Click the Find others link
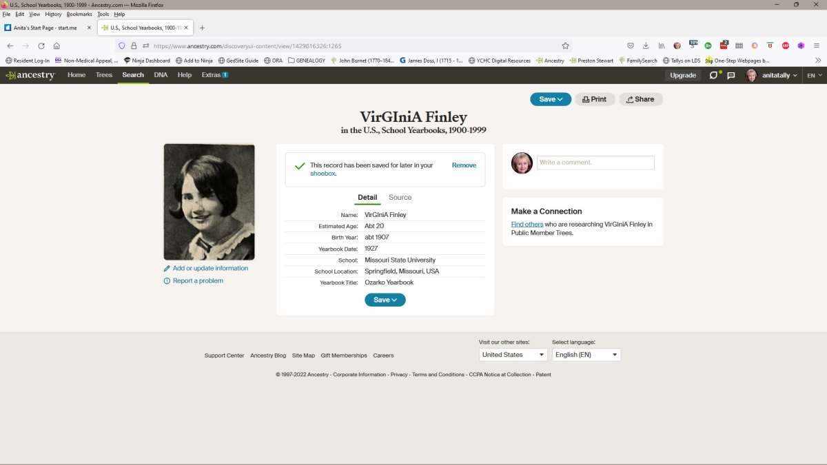This screenshot has width=827, height=465. point(527,225)
